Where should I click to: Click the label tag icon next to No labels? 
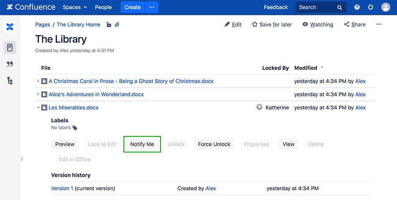[75, 128]
